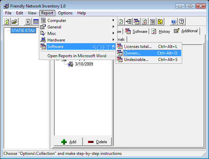The image size is (209, 159).
Task: Click the blue table grid toolbar icon
Action: click(35, 22)
